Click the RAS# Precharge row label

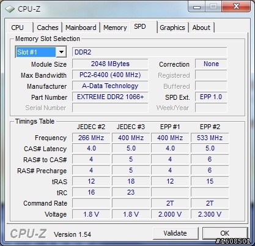pyautogui.click(x=42, y=171)
